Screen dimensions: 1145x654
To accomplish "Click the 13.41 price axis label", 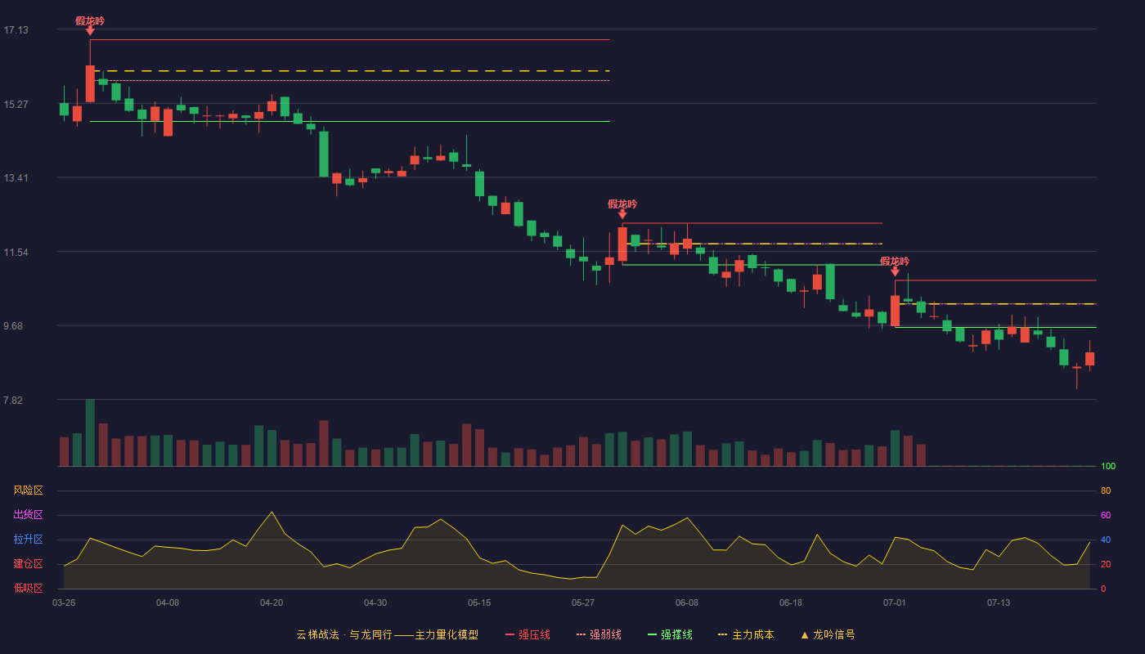I will click(16, 178).
